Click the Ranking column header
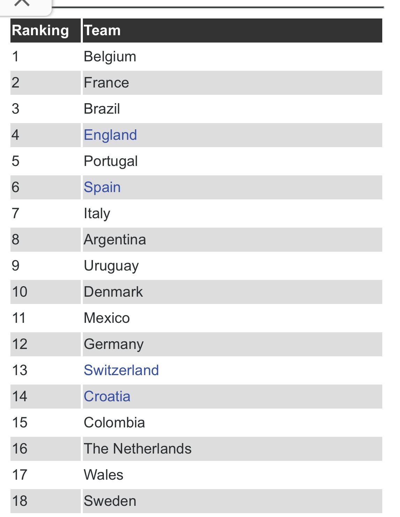This screenshot has width=400, height=517. pos(46,31)
